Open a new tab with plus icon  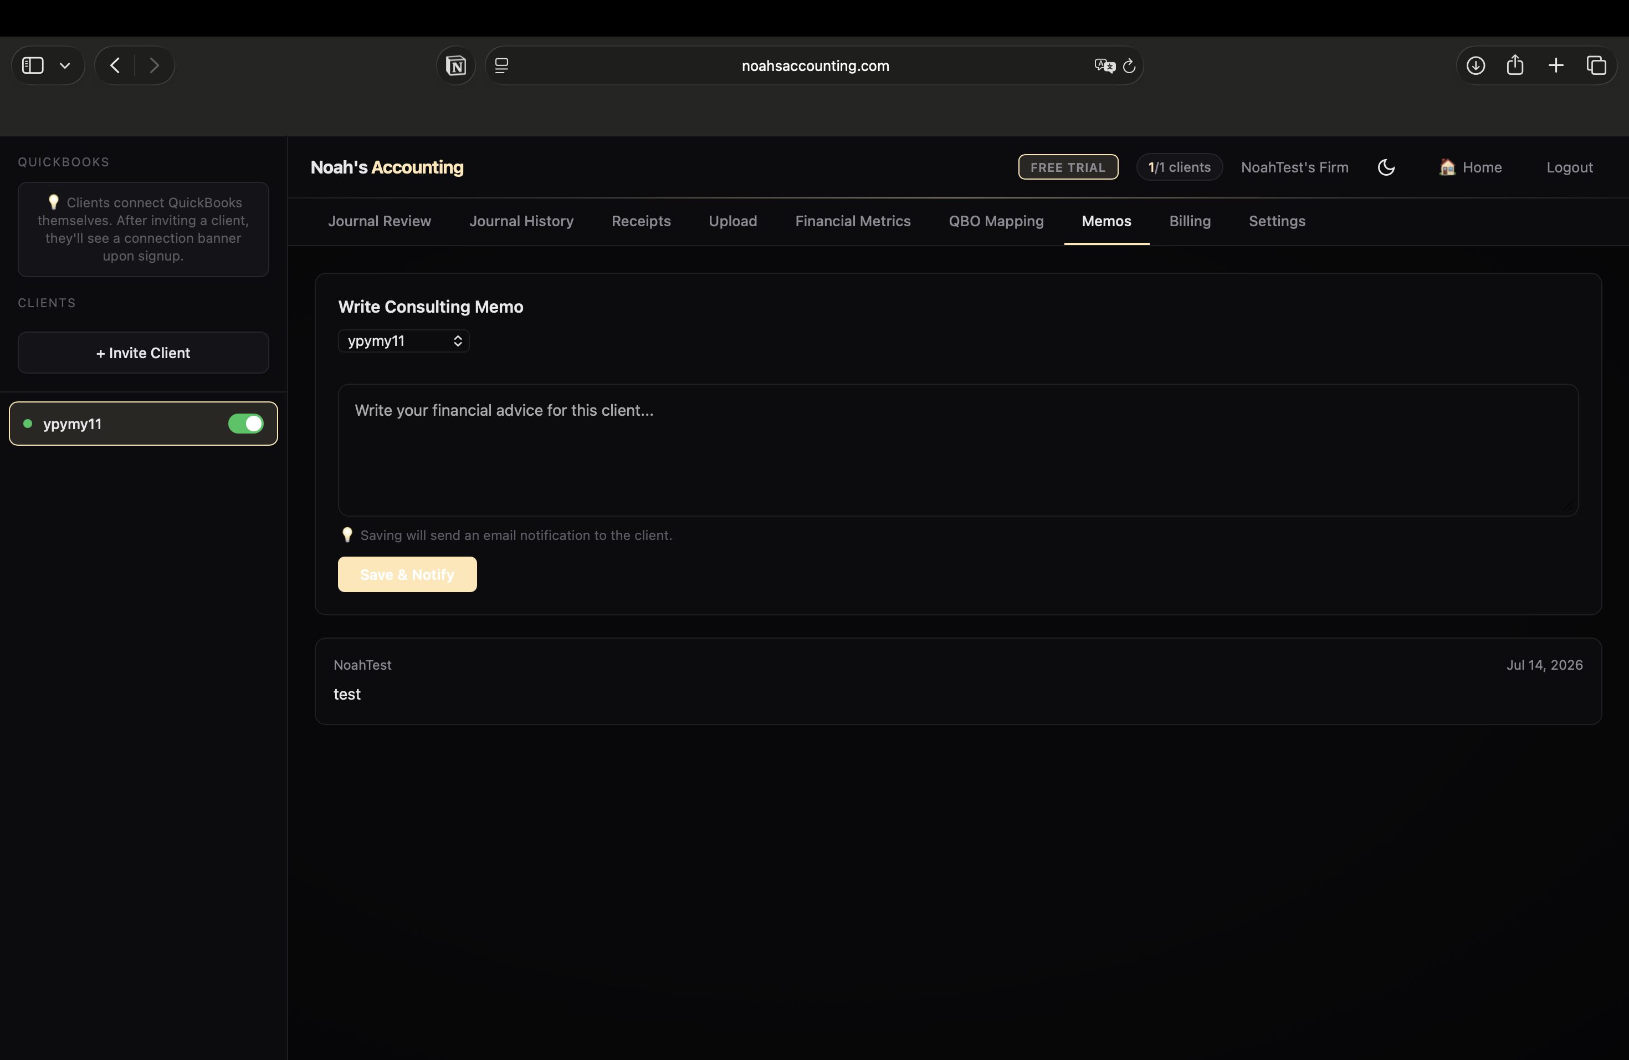coord(1556,65)
